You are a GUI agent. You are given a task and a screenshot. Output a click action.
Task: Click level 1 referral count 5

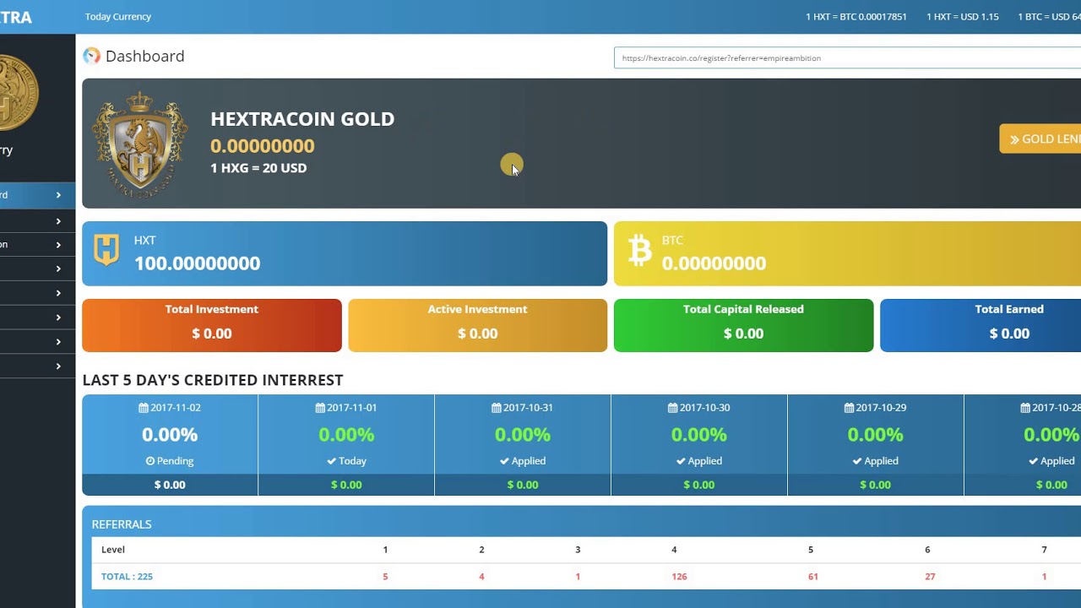(x=385, y=577)
